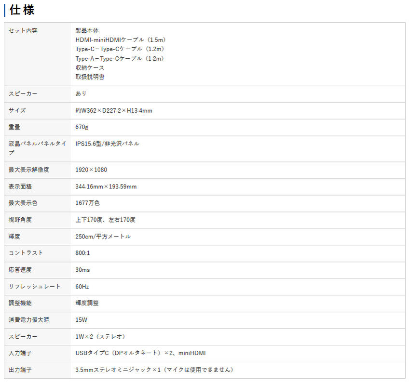Click the 視野角度 value 上下170度、左右170度
This screenshot has width=409, height=383.
[x=105, y=220]
